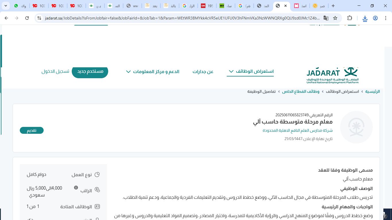
Task: Click the 1 من 1 vacancies value
Action: (x=33, y=207)
